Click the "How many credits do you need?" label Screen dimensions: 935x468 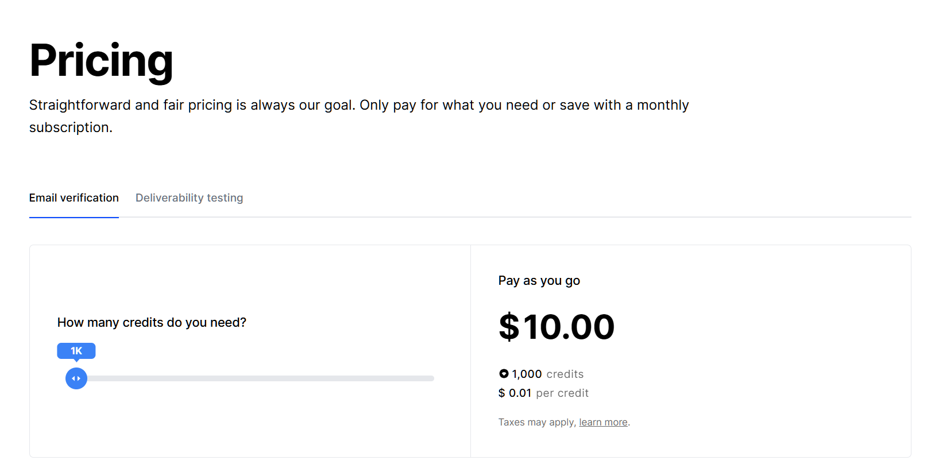[x=152, y=323]
